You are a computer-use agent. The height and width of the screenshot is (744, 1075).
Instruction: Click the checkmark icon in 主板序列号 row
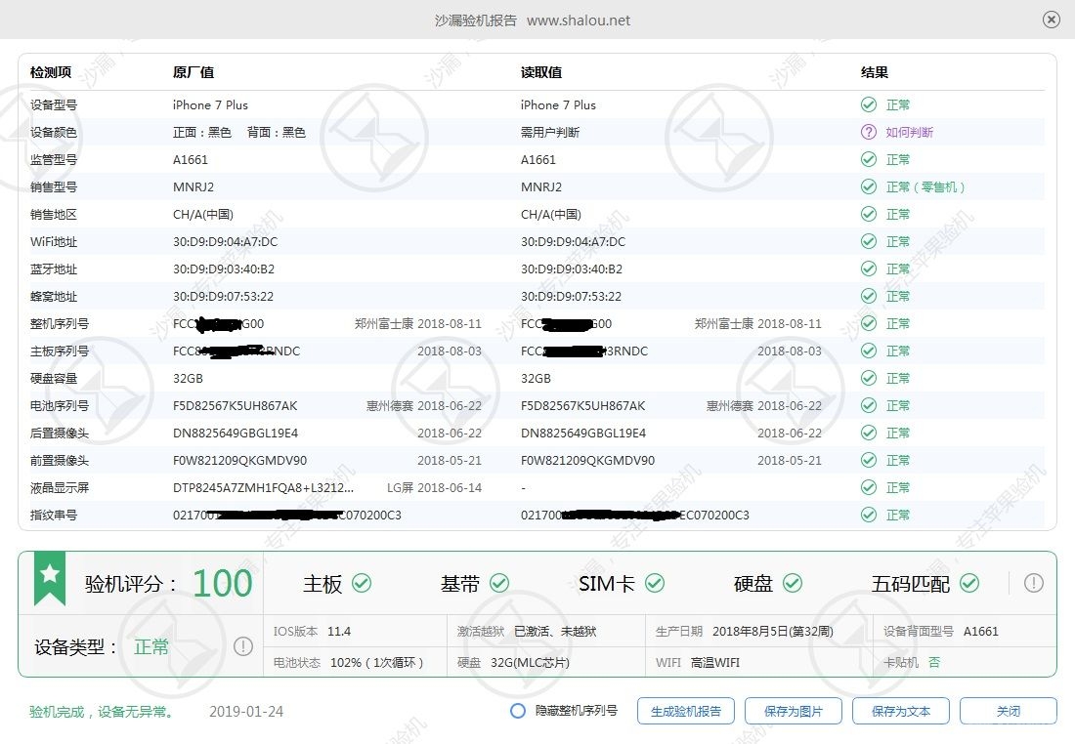tap(869, 351)
